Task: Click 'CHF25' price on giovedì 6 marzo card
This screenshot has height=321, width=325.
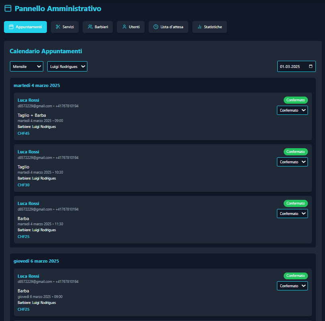Action: (x=23, y=309)
